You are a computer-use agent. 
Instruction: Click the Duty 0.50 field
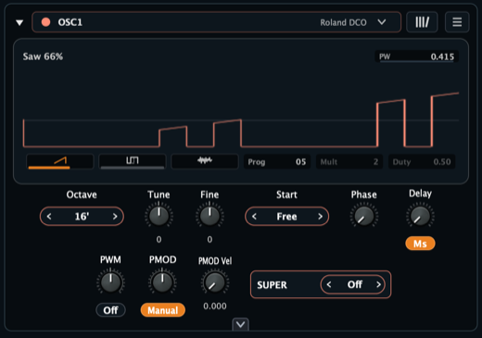coord(422,162)
